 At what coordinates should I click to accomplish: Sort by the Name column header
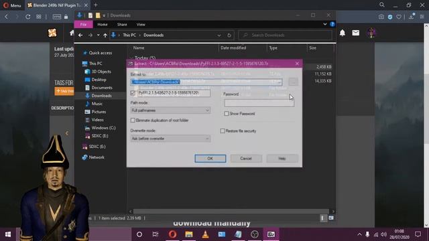click(139, 48)
